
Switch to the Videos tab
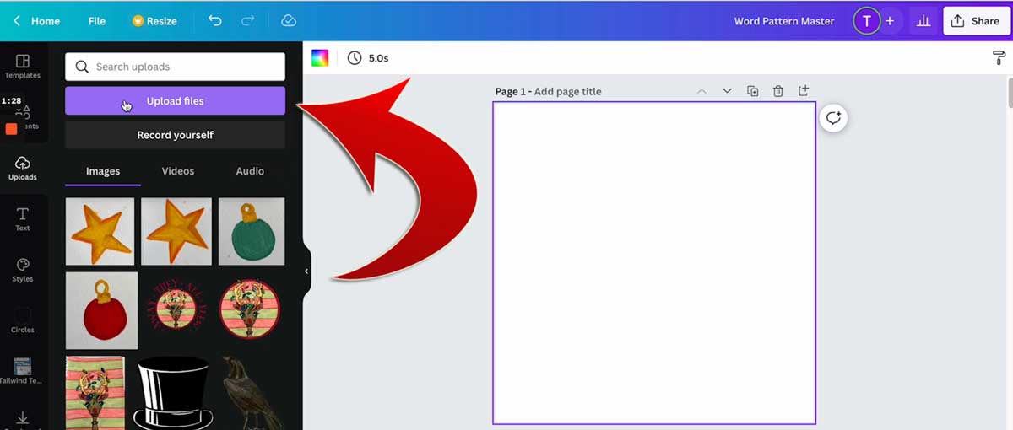(x=178, y=171)
